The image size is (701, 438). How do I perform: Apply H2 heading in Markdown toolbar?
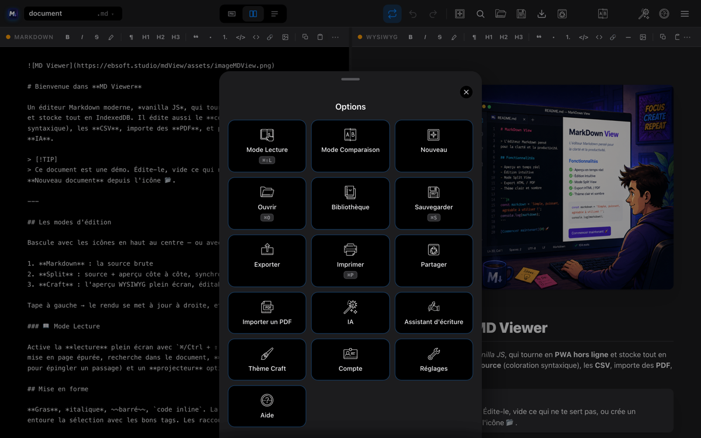(x=161, y=37)
